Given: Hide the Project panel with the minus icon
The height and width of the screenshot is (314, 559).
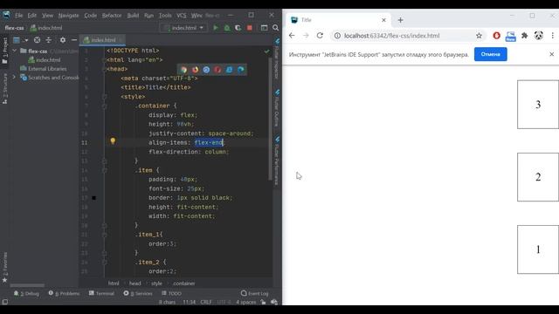Looking at the screenshot, I should click(74, 40).
